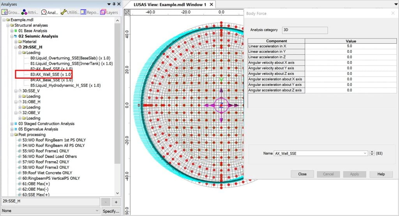Select 53:WO Roof RingBeam 1st PS ONLY
This screenshot has width=399, height=216.
click(54, 140)
